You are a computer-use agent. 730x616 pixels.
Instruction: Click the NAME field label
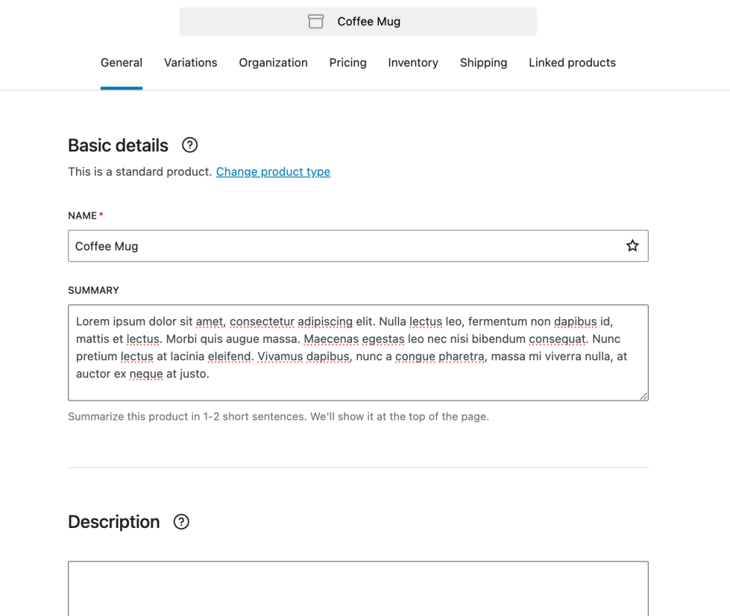tap(82, 216)
